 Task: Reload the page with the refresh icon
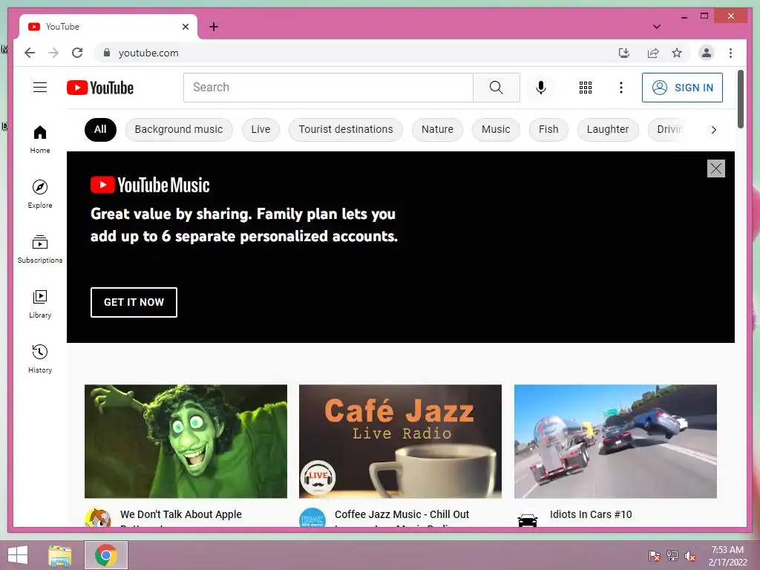(x=77, y=53)
